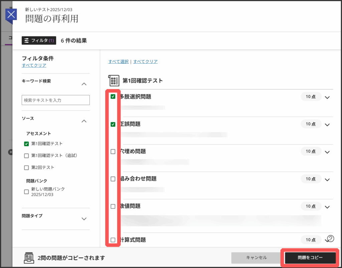Viewport: 342px width, 268px height.
Task: Click すべてクリア under フィルタ条件
Action: pyautogui.click(x=34, y=65)
